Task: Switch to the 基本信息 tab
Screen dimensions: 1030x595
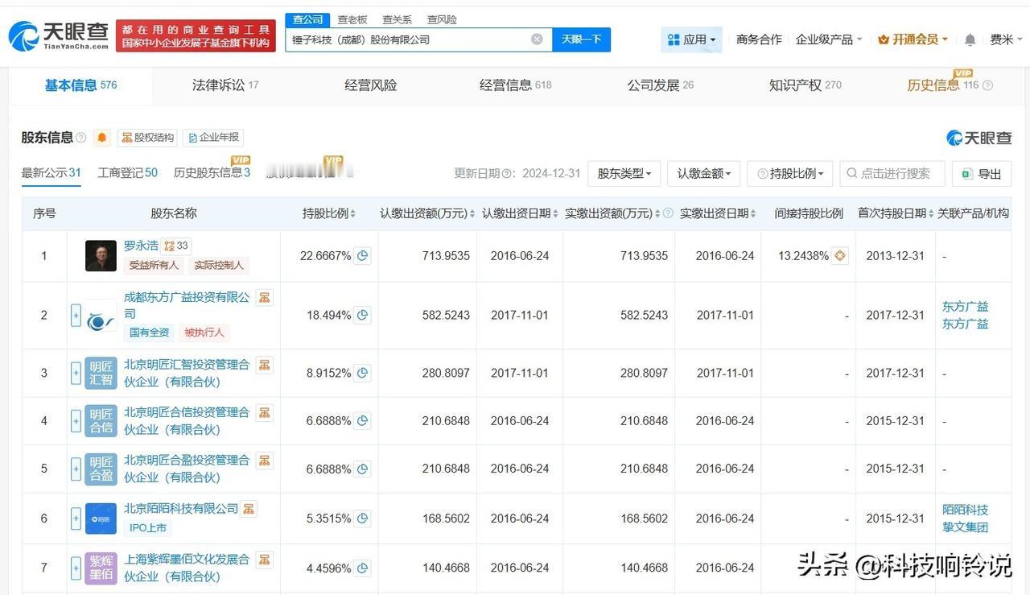Action: (80, 85)
